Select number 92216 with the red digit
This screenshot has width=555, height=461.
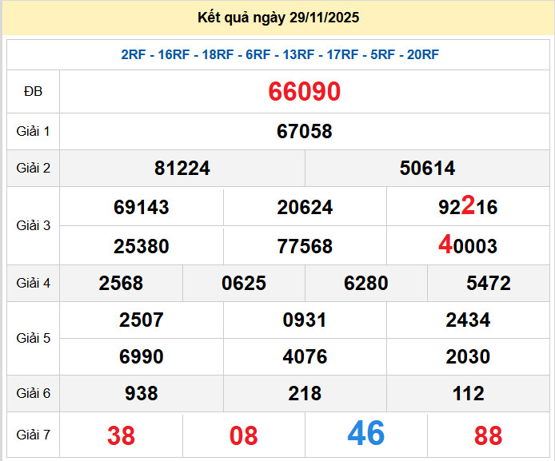click(x=468, y=207)
